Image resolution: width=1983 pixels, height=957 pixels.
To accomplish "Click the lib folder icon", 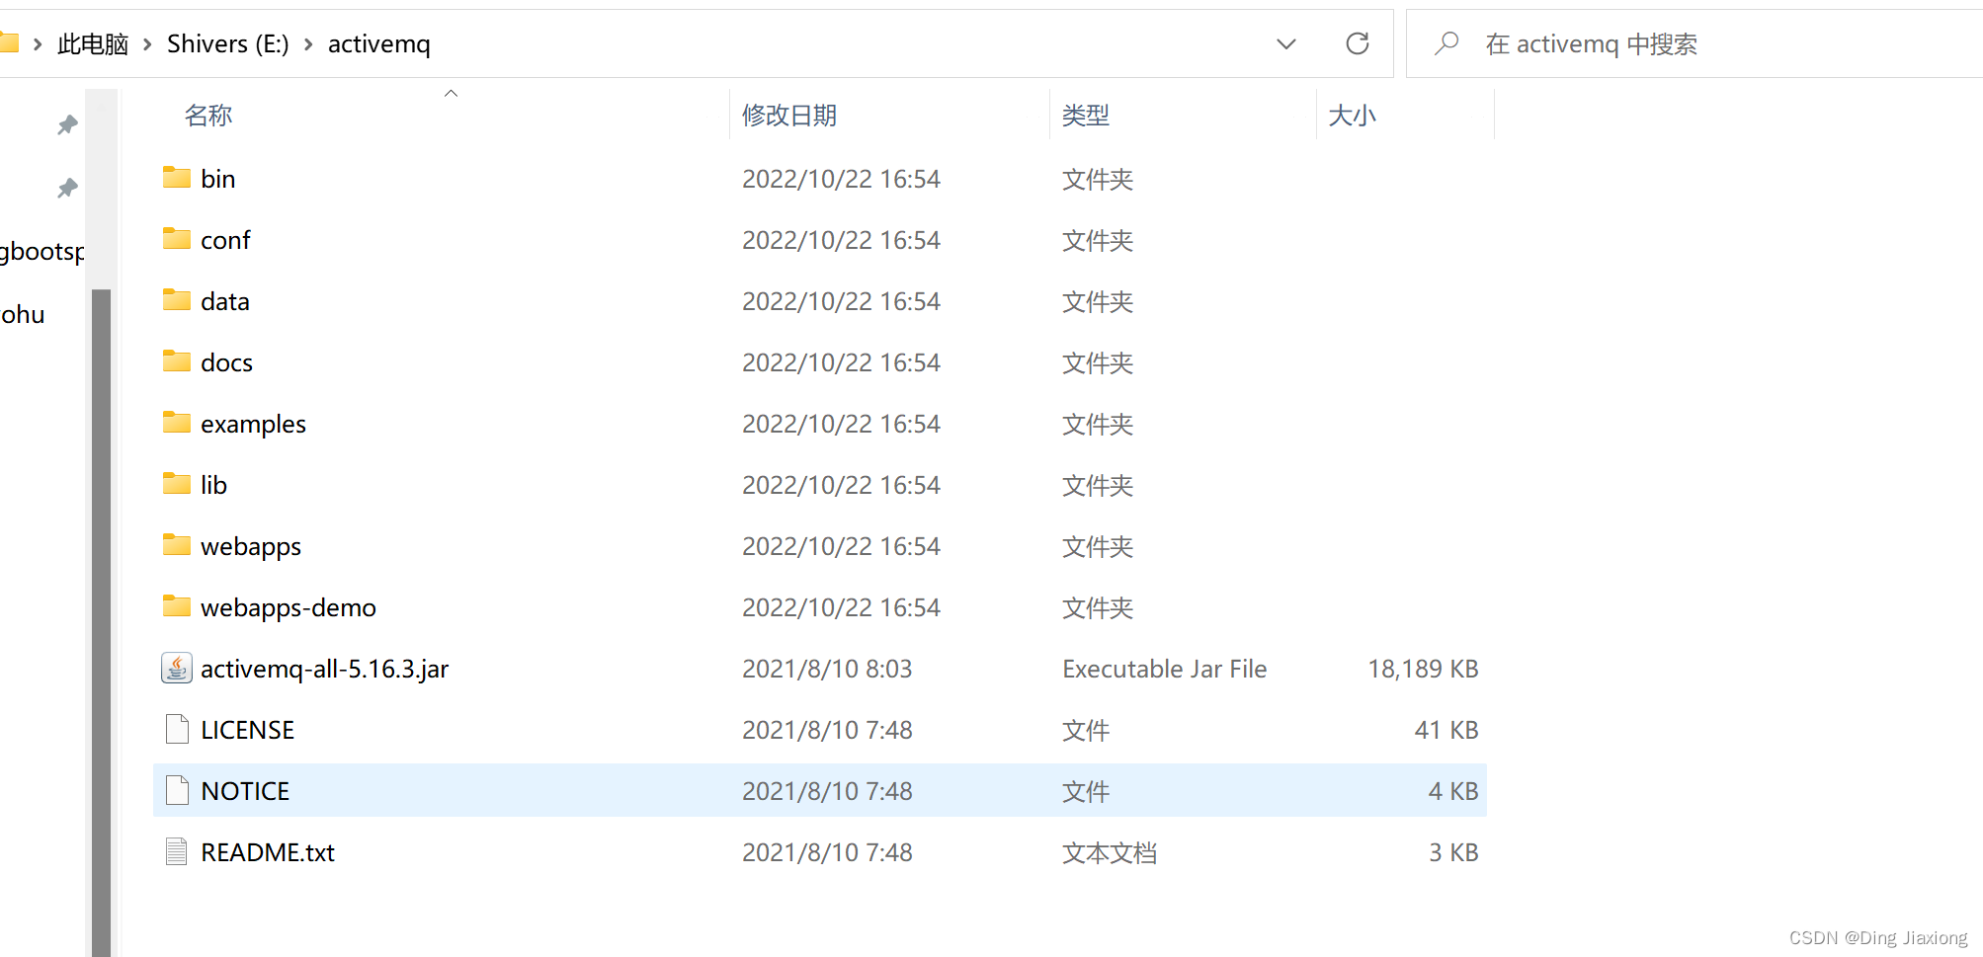I will (x=177, y=484).
